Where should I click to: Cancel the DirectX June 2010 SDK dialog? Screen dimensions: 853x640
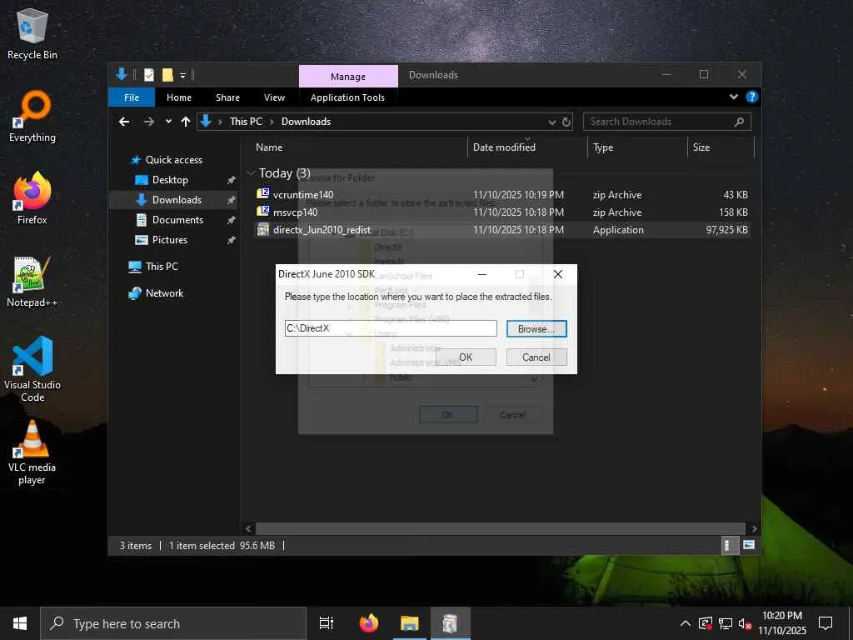(x=536, y=357)
